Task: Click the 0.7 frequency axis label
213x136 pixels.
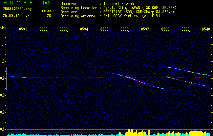Action: tap(3, 112)
